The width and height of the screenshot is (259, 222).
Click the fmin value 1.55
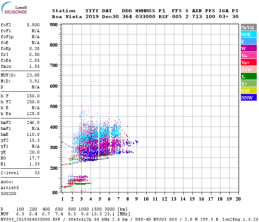[x=34, y=66]
